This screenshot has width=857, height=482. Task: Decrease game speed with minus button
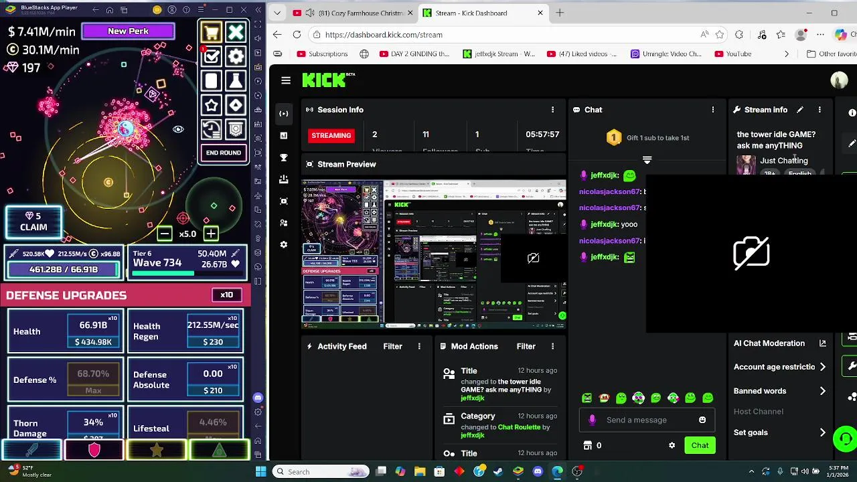click(165, 234)
